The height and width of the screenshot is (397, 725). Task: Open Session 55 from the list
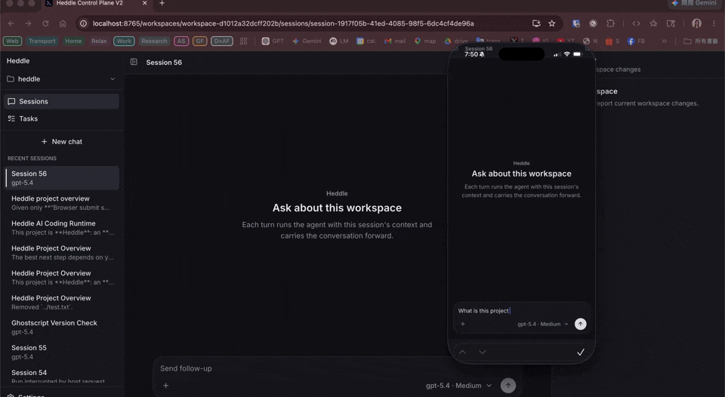[x=61, y=352]
